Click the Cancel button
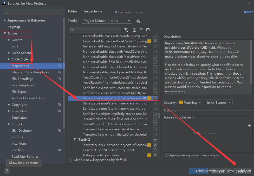254x176 pixels. tap(220, 171)
